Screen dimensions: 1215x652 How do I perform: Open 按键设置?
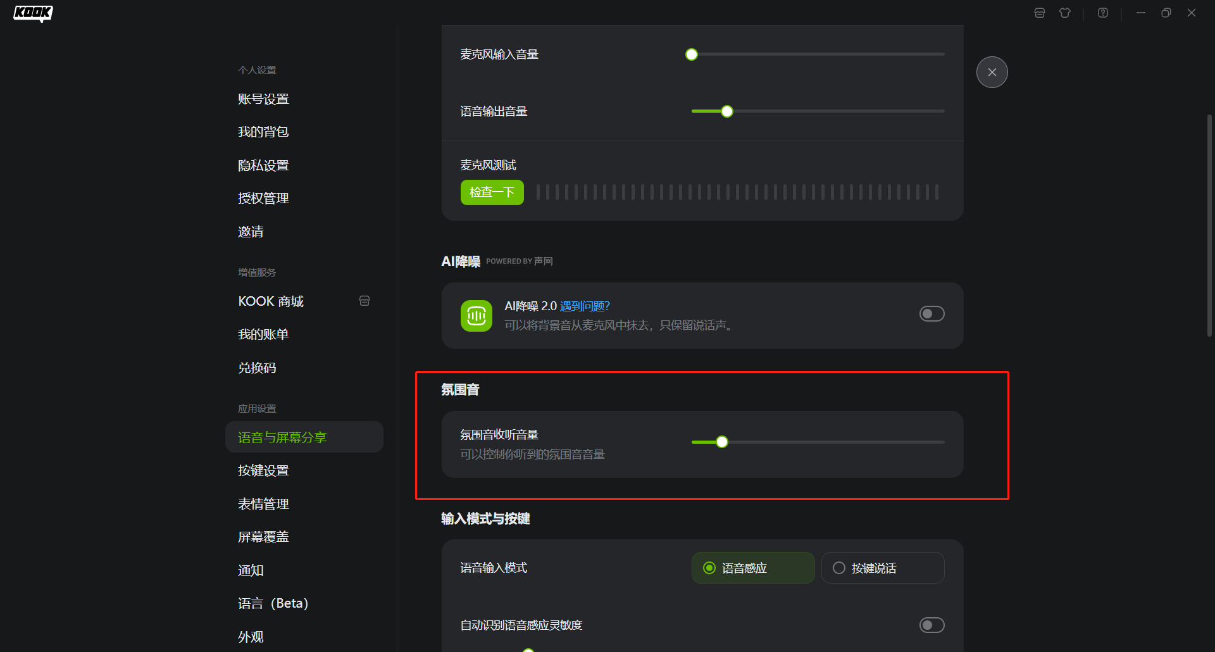(304, 470)
